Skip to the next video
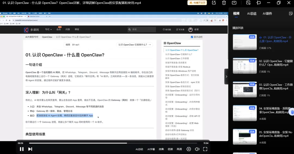The height and width of the screenshot is (154, 294). click(30, 149)
